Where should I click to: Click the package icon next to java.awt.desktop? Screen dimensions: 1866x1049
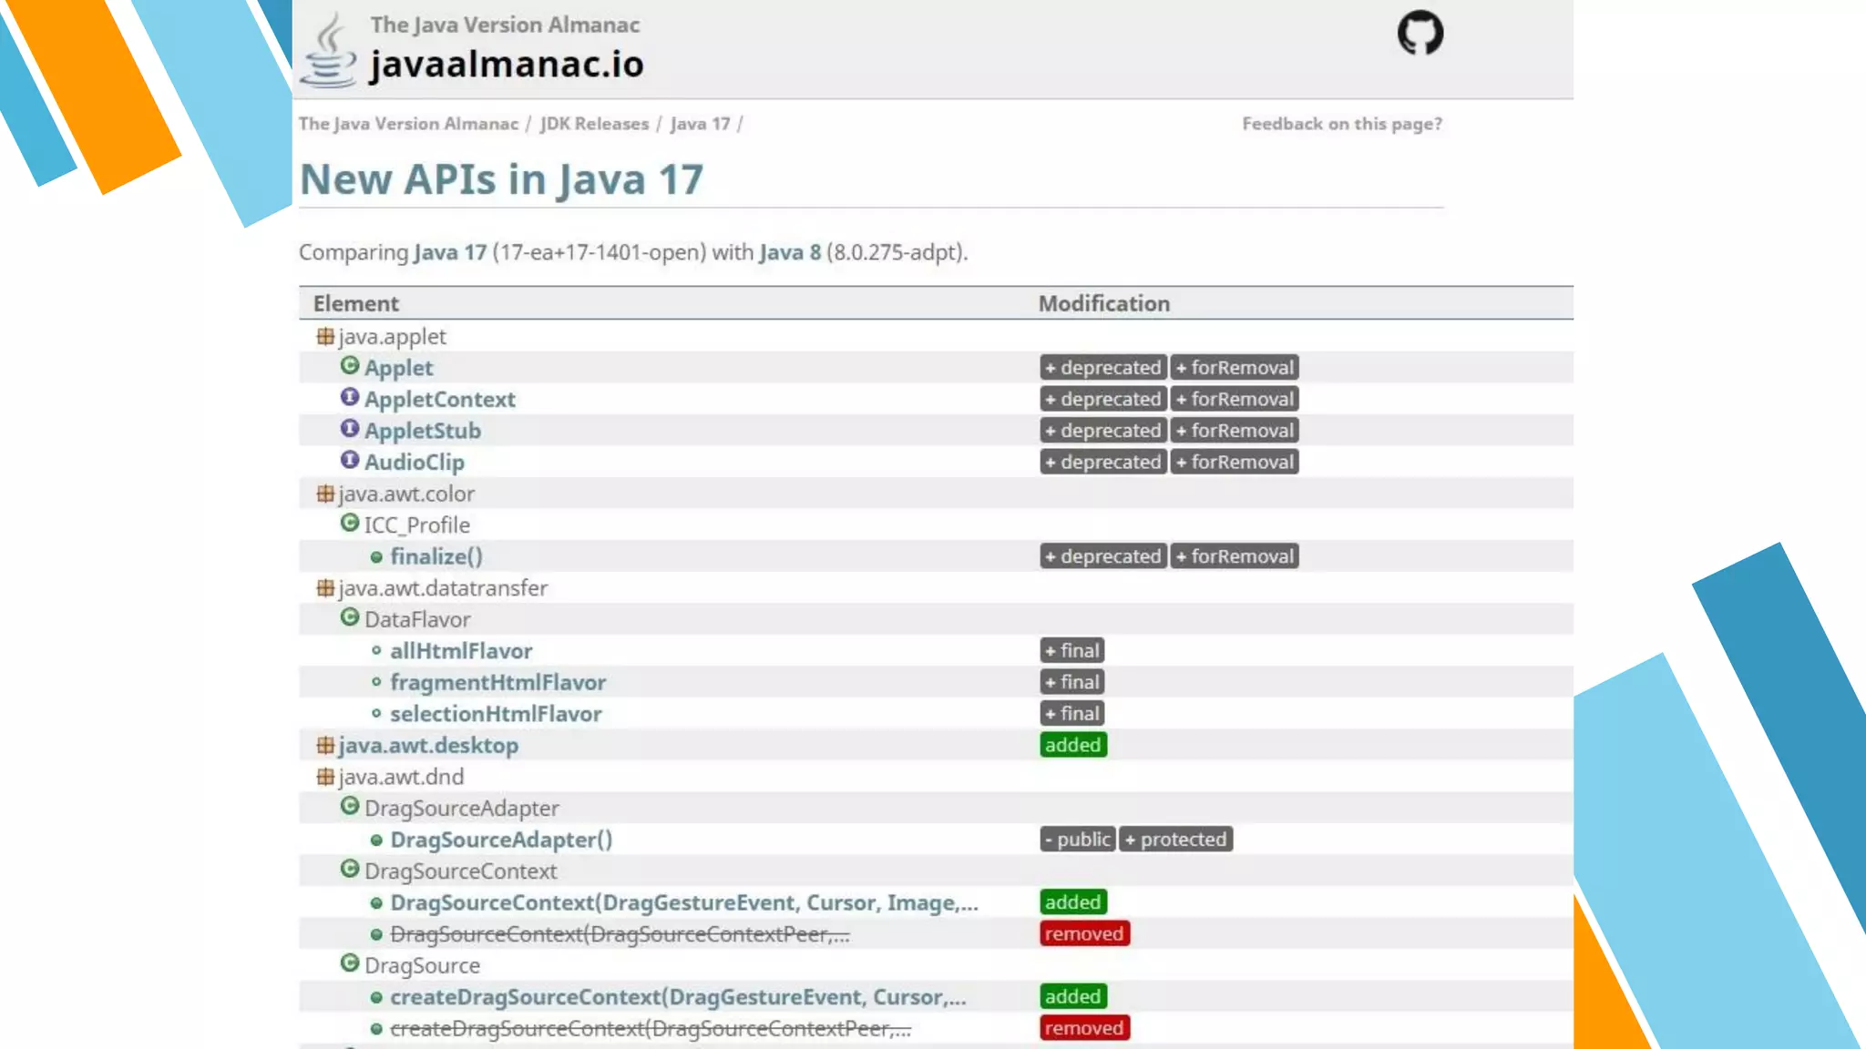click(324, 745)
